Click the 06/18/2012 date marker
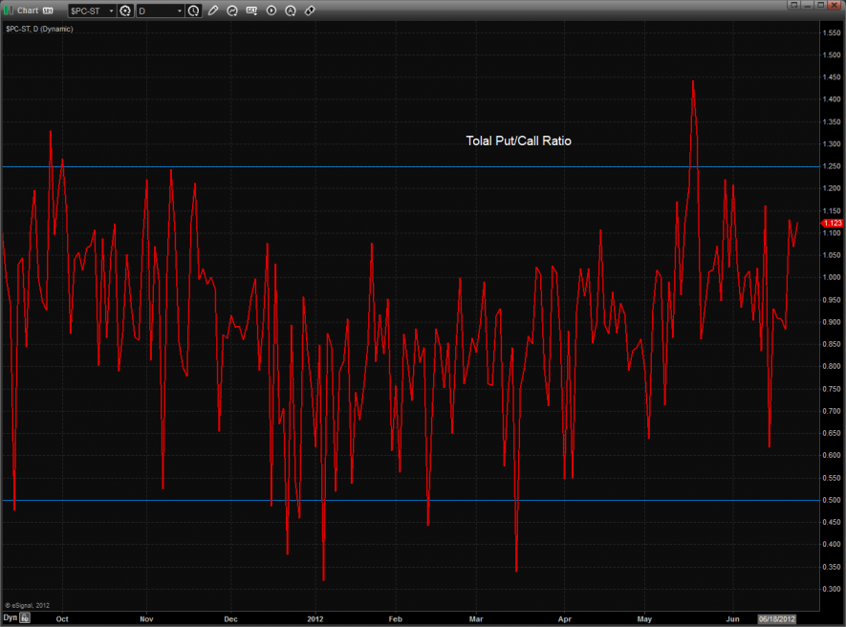Image resolution: width=846 pixels, height=627 pixels. [777, 617]
